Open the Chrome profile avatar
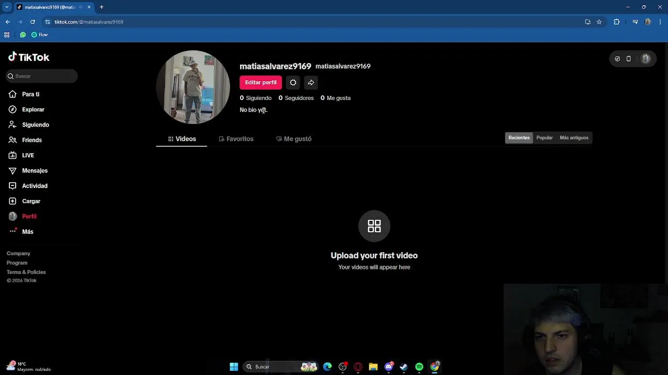This screenshot has width=668, height=375. (648, 22)
